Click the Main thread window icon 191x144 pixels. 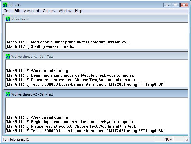point(8,19)
